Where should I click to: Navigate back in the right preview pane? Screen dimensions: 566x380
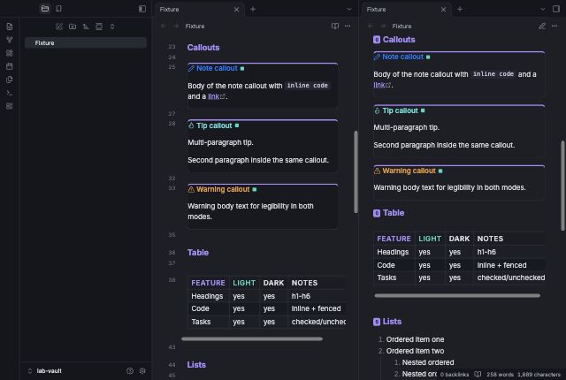(371, 26)
